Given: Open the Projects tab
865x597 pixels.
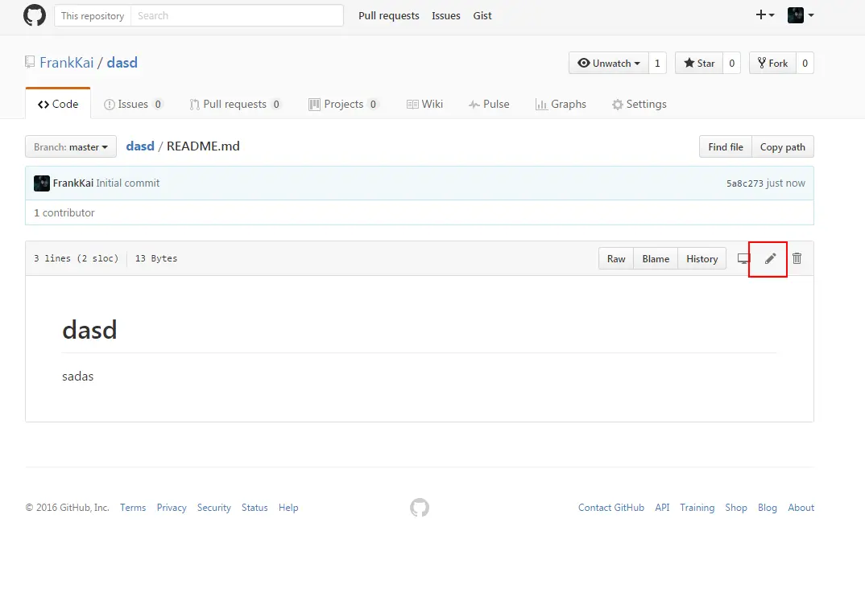Looking at the screenshot, I should 344,104.
